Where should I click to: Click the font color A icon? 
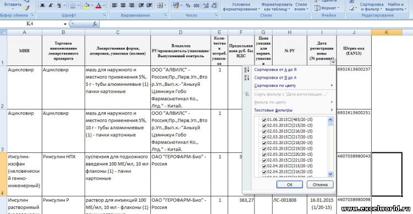99,6
